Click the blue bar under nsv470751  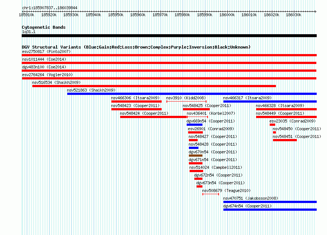click(x=270, y=202)
